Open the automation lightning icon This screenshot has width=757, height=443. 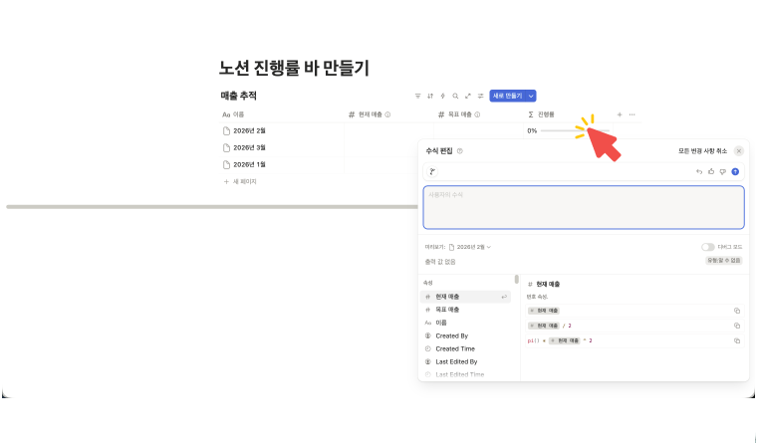442,96
